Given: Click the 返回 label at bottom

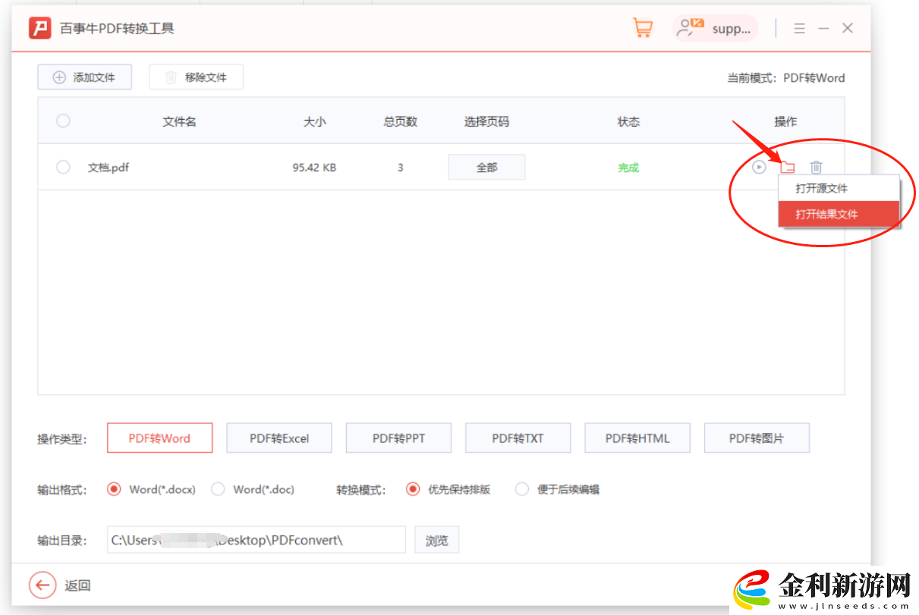Looking at the screenshot, I should (x=77, y=585).
